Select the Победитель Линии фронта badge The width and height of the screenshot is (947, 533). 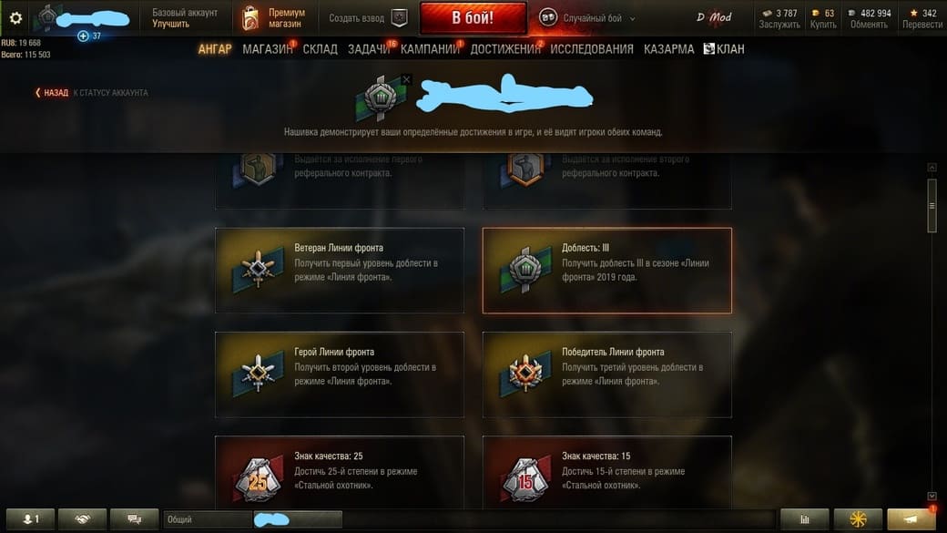(x=607, y=374)
